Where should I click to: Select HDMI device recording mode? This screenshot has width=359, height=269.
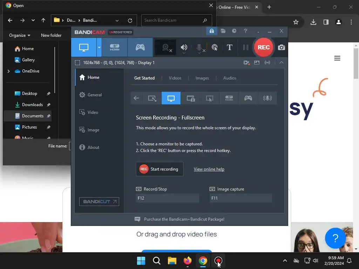pos(115,47)
